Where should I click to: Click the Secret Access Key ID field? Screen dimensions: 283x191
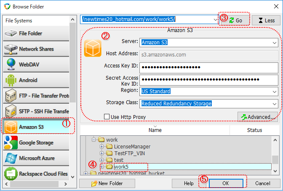coord(208,80)
